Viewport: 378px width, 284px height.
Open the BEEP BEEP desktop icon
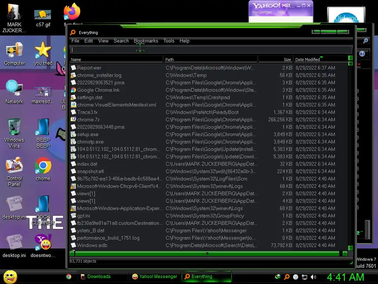point(43,133)
